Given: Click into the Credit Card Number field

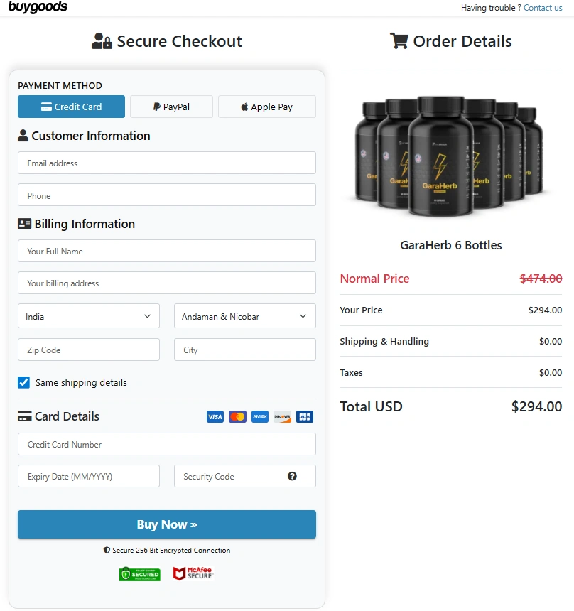Looking at the screenshot, I should [167, 444].
